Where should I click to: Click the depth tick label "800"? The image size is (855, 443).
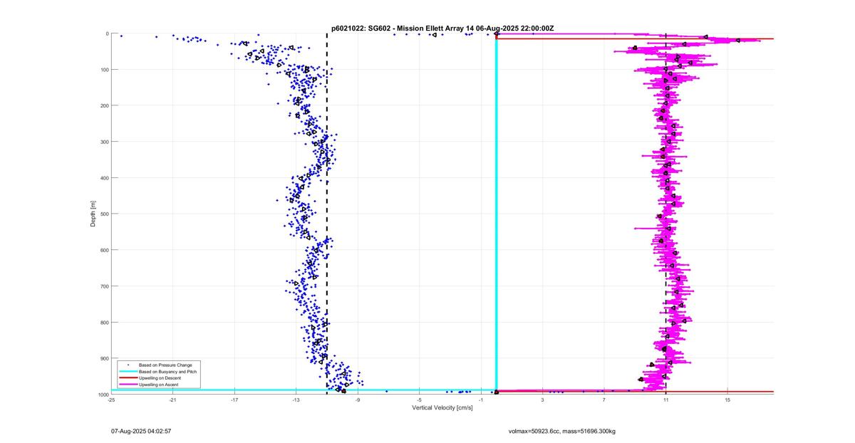(x=104, y=322)
